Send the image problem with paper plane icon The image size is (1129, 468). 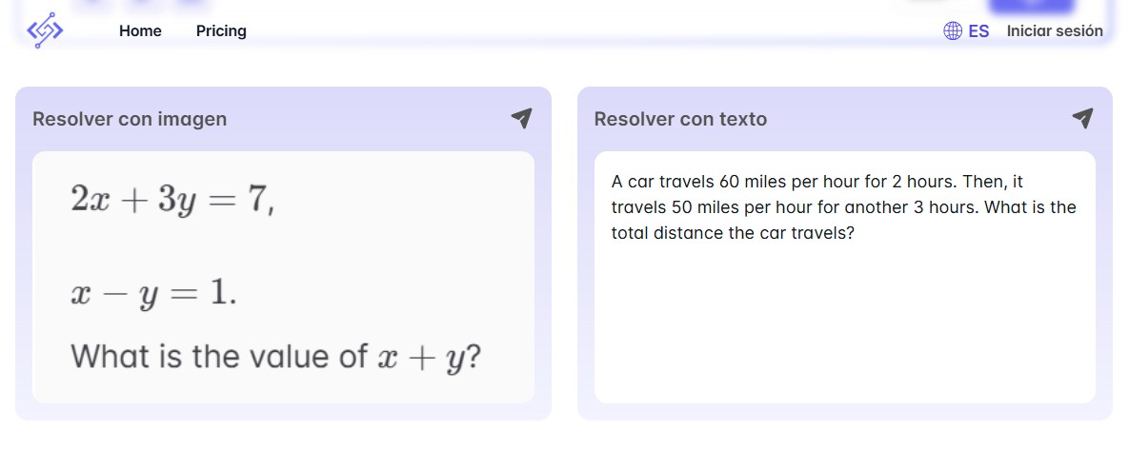[x=521, y=118]
